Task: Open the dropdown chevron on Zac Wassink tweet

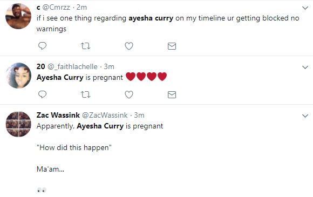Action: coord(305,116)
